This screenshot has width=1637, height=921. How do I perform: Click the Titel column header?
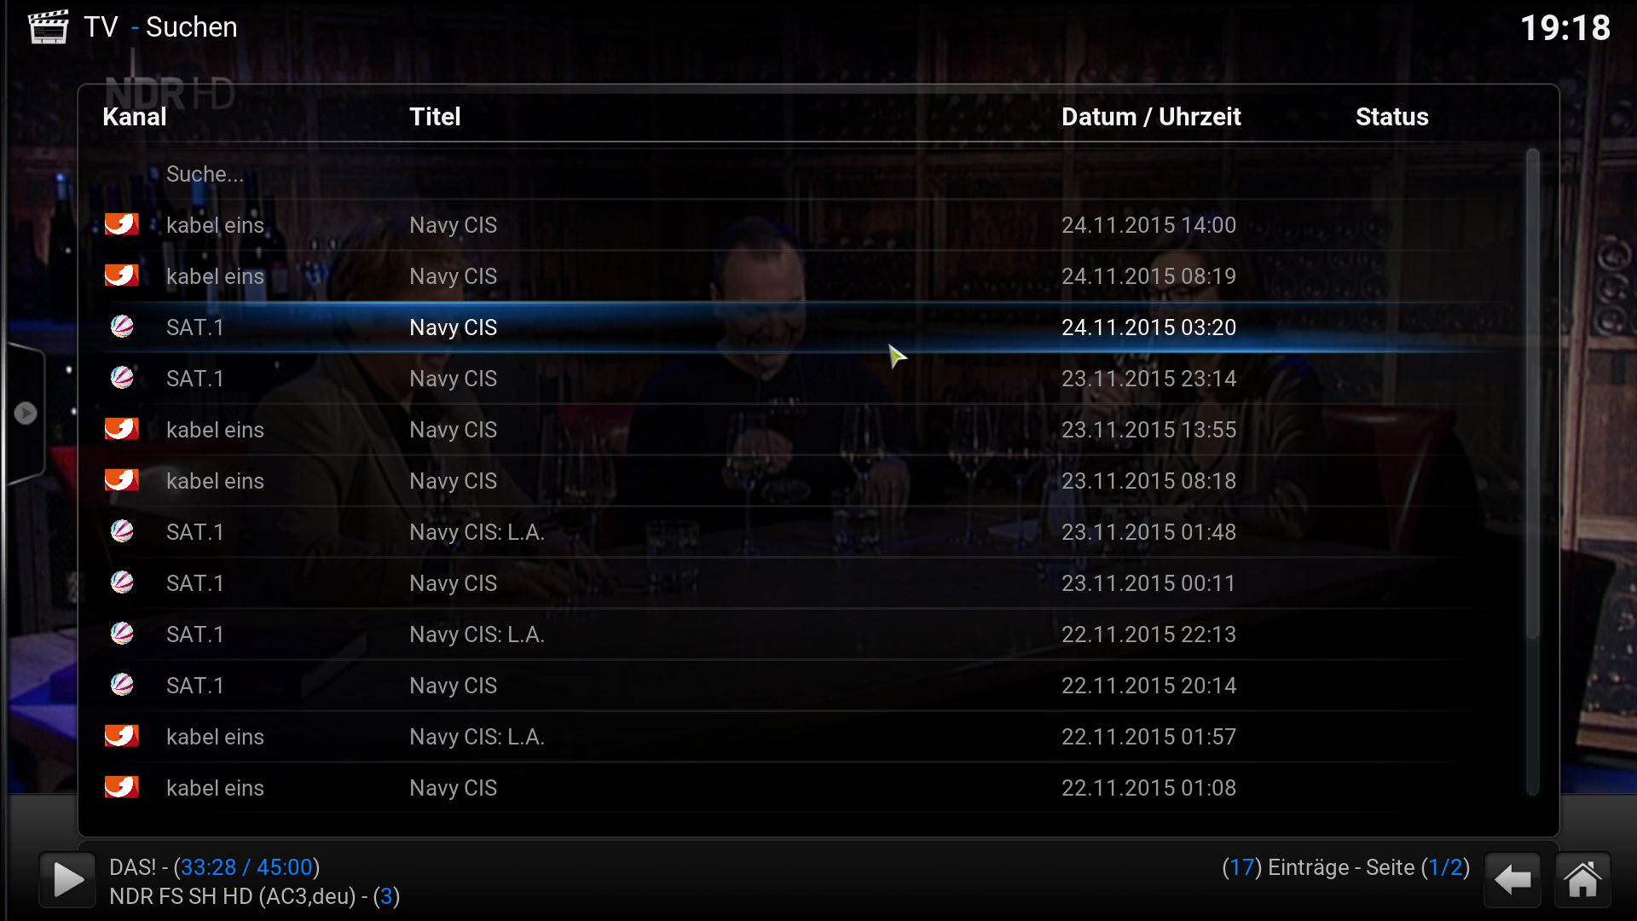tap(435, 117)
